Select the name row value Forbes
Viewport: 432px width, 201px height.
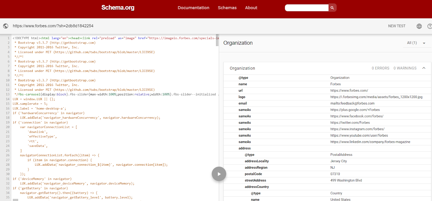tap(336, 84)
